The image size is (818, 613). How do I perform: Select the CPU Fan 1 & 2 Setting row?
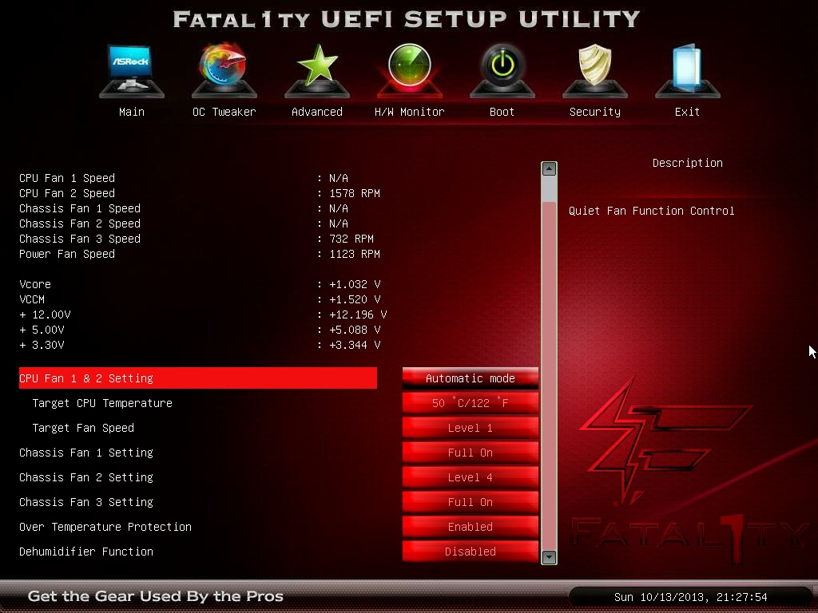click(198, 378)
